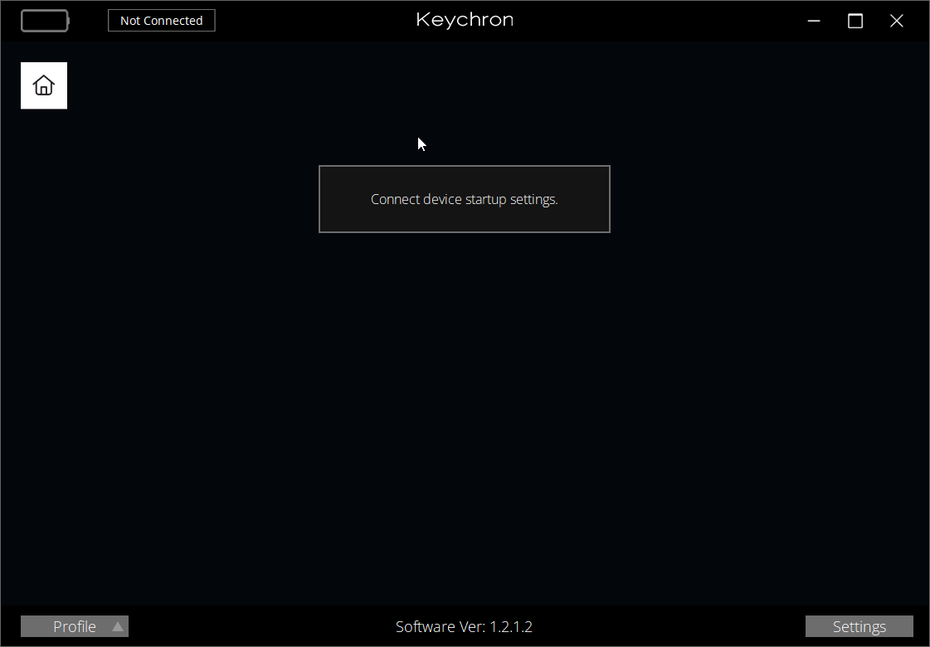The width and height of the screenshot is (930, 647).
Task: Click the Profile up-arrow triangle
Action: coord(118,626)
